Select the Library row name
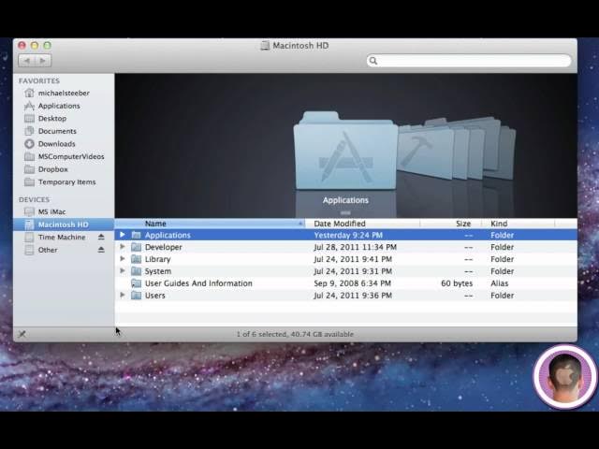599x449 pixels. 157,259
